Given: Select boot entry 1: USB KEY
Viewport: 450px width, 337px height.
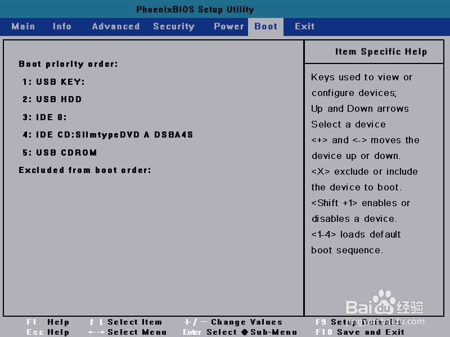Looking at the screenshot, I should coord(53,82).
